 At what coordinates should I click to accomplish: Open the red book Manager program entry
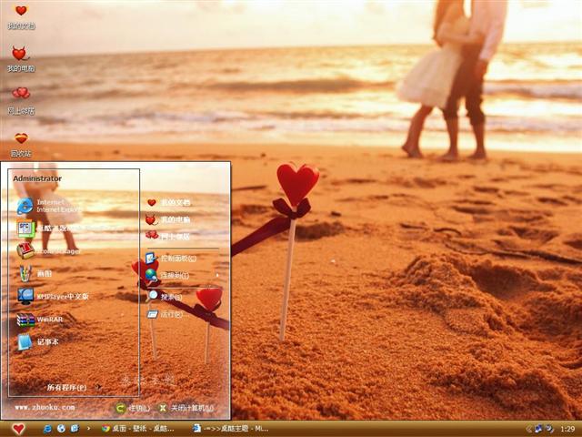(48, 251)
